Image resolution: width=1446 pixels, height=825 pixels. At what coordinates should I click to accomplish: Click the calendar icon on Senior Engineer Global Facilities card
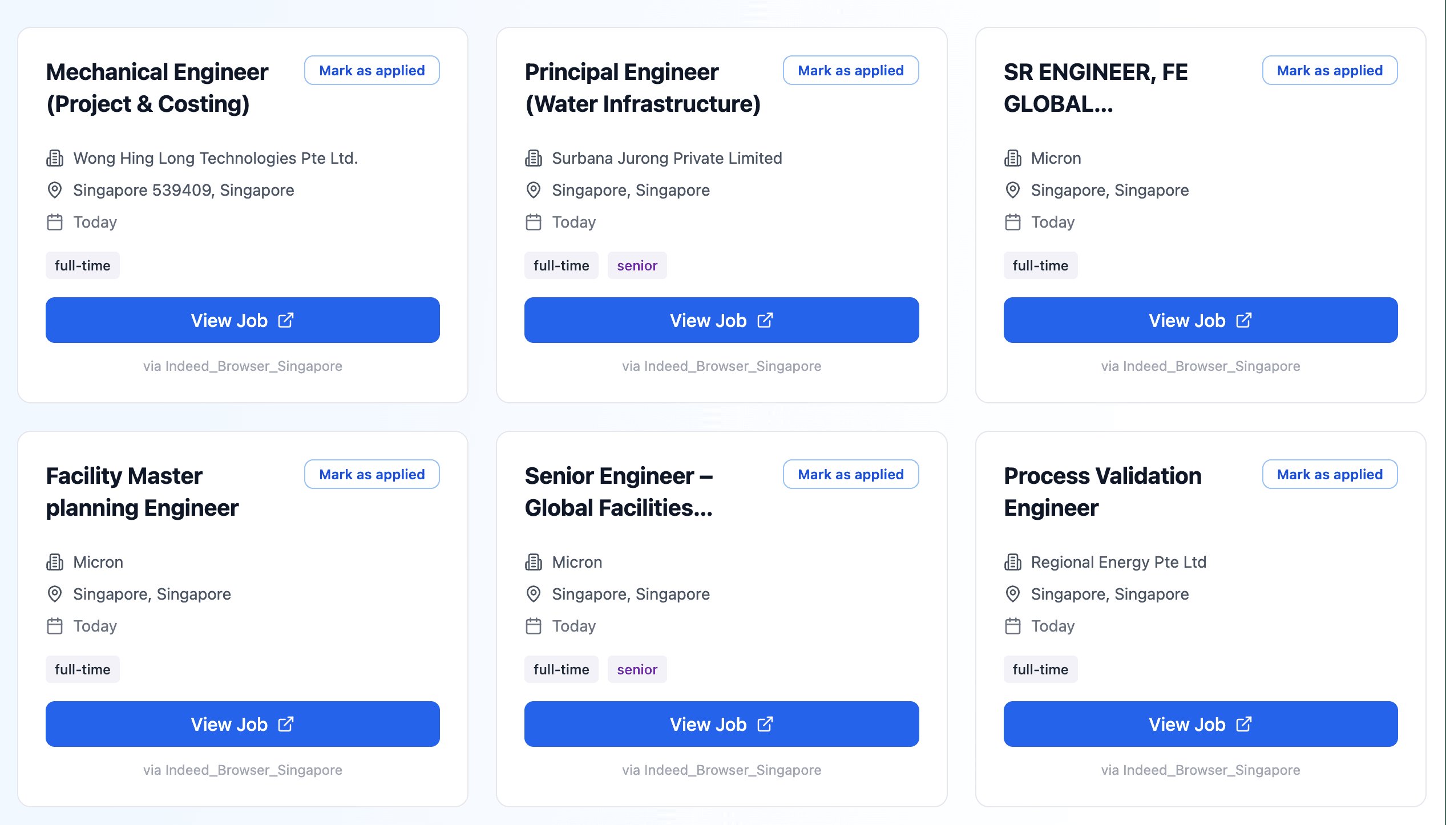point(534,626)
